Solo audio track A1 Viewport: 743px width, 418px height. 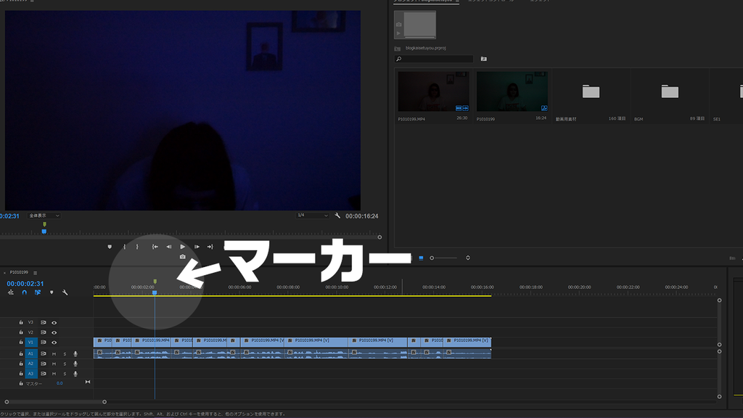65,354
